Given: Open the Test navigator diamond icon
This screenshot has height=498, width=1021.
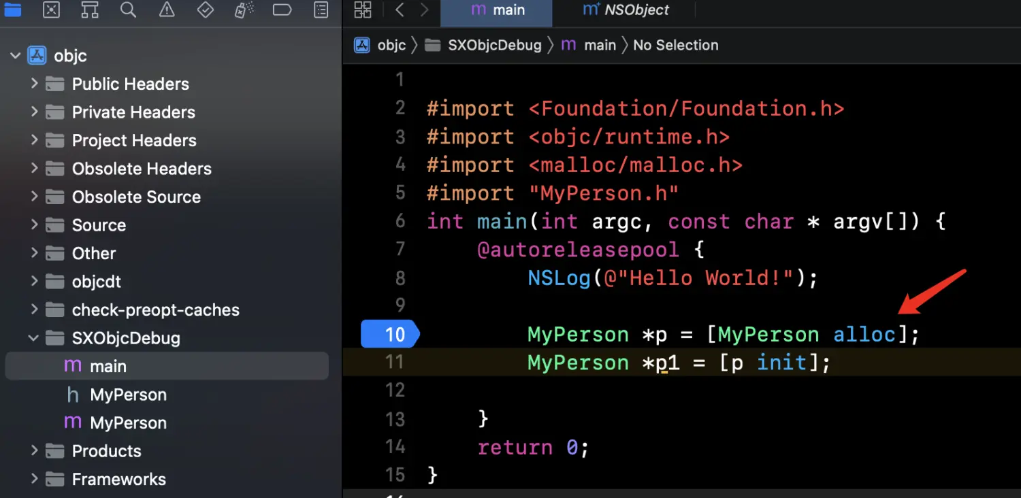Looking at the screenshot, I should pyautogui.click(x=205, y=10).
